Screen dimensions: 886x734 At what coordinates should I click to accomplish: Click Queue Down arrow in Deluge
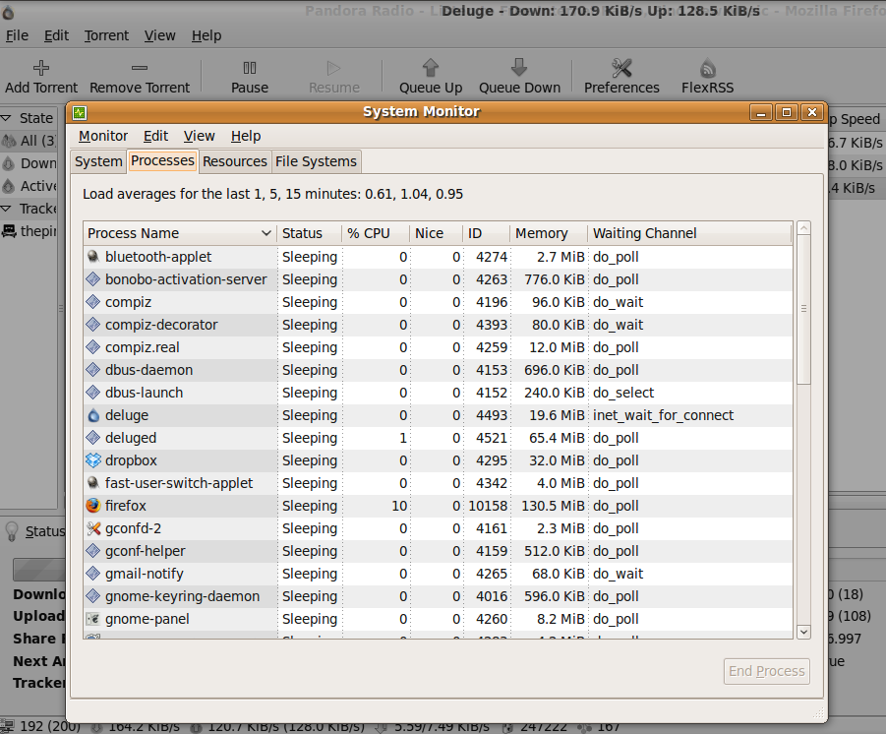518,67
